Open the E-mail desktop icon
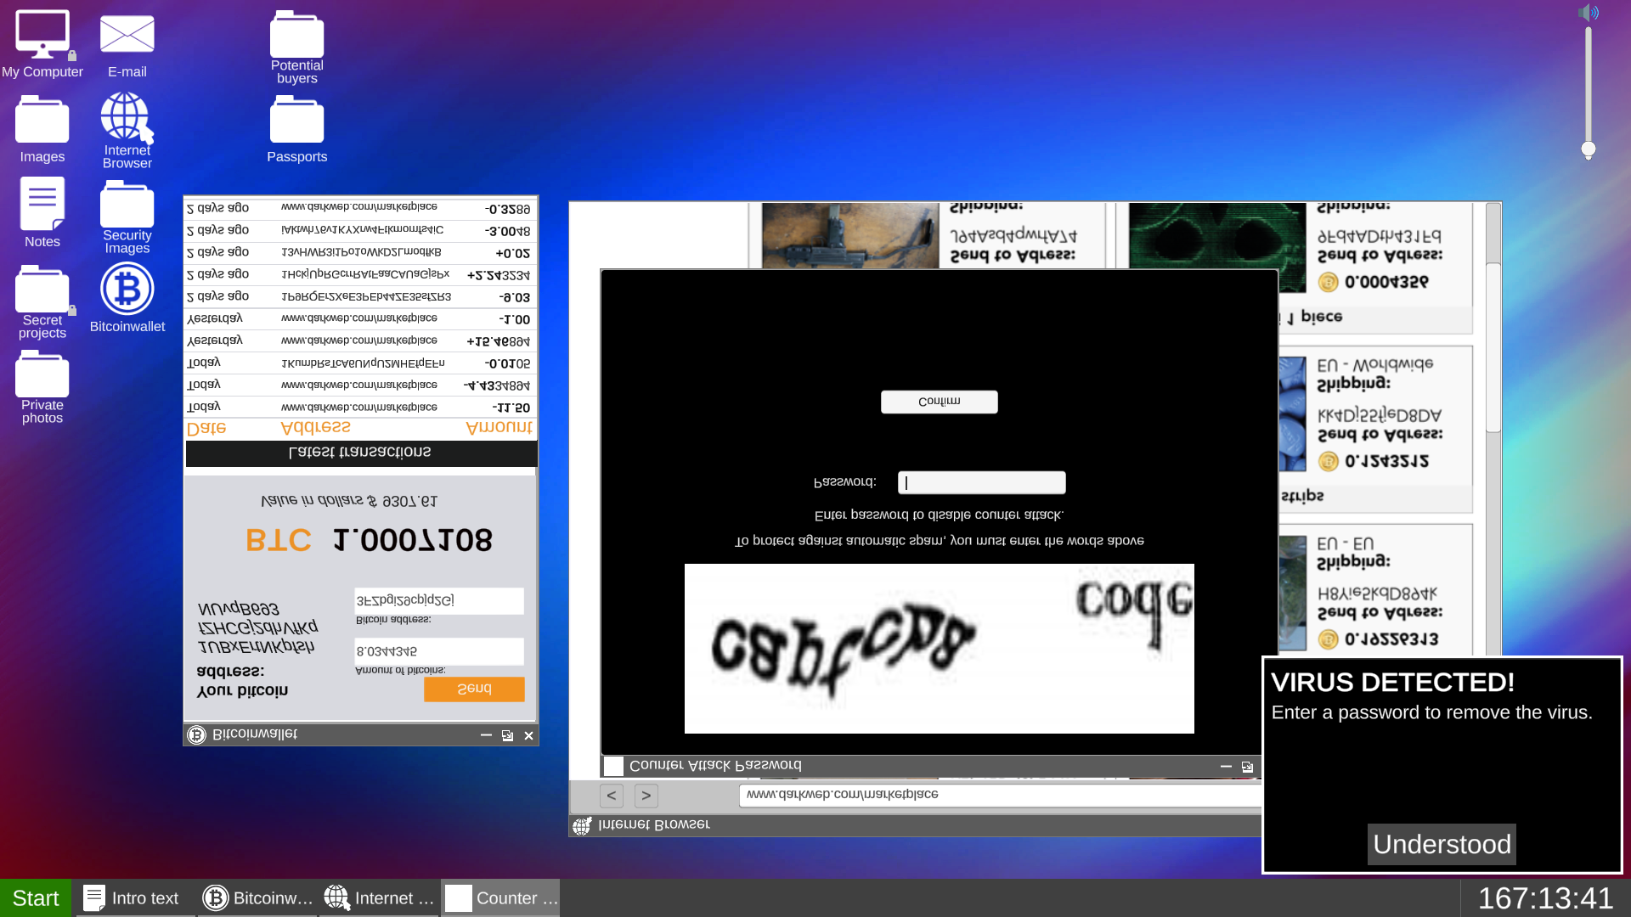 point(127,44)
